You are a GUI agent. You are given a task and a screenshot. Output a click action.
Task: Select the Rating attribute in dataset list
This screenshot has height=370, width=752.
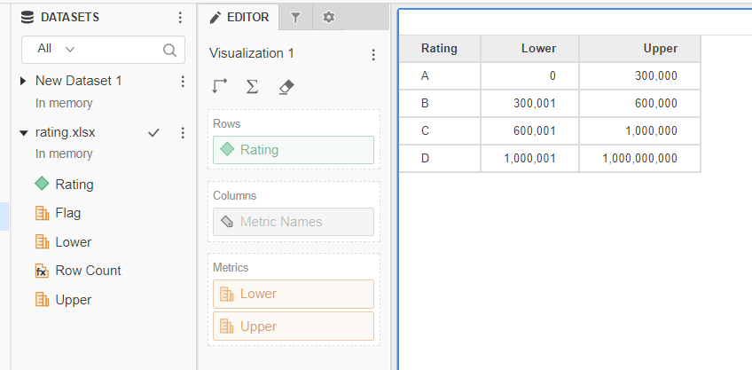click(x=74, y=185)
